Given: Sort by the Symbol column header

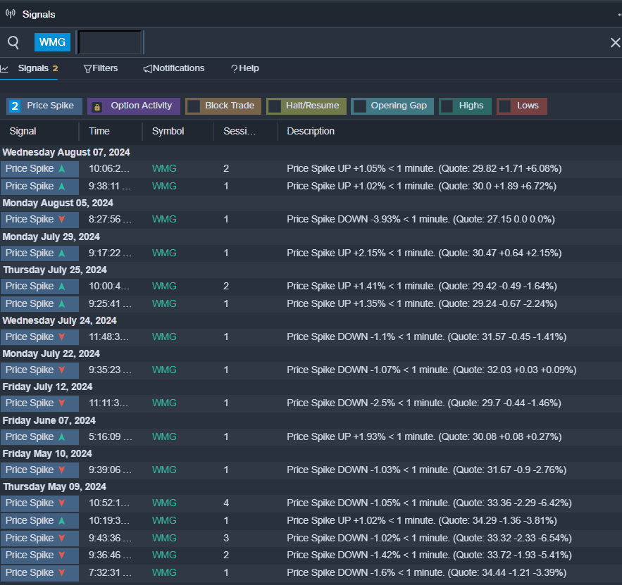Looking at the screenshot, I should point(168,131).
